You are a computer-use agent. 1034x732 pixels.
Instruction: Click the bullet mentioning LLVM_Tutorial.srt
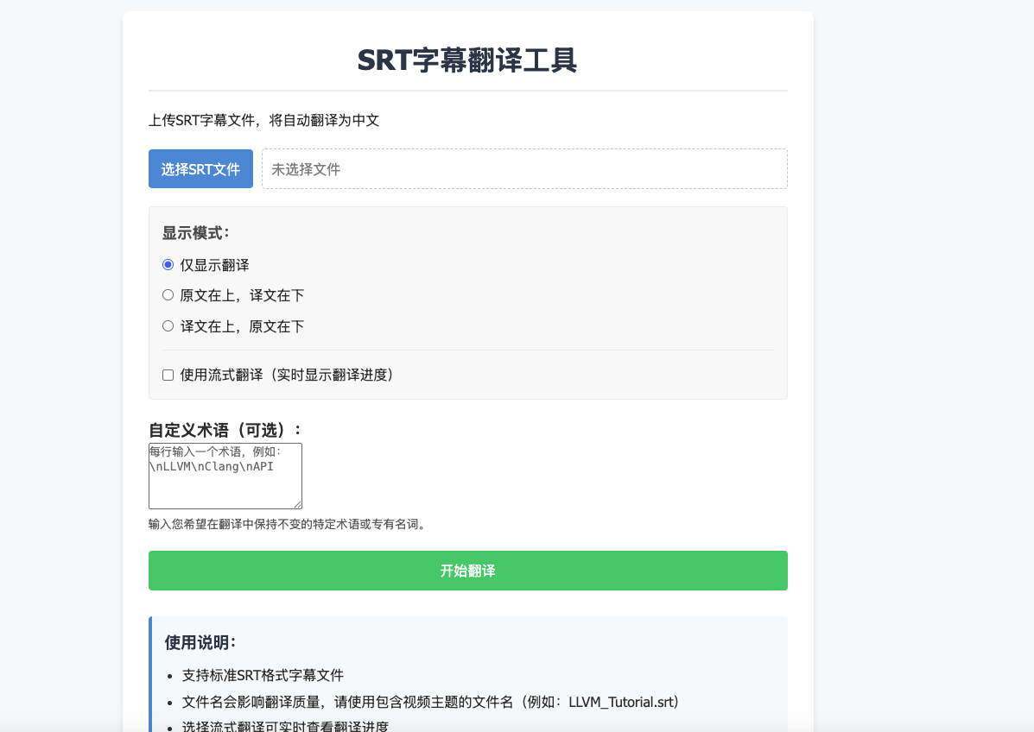click(430, 703)
